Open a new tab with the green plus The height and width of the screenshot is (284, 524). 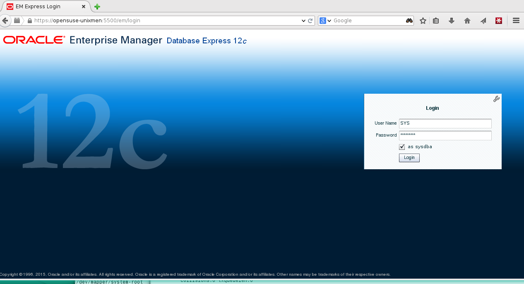coord(97,7)
